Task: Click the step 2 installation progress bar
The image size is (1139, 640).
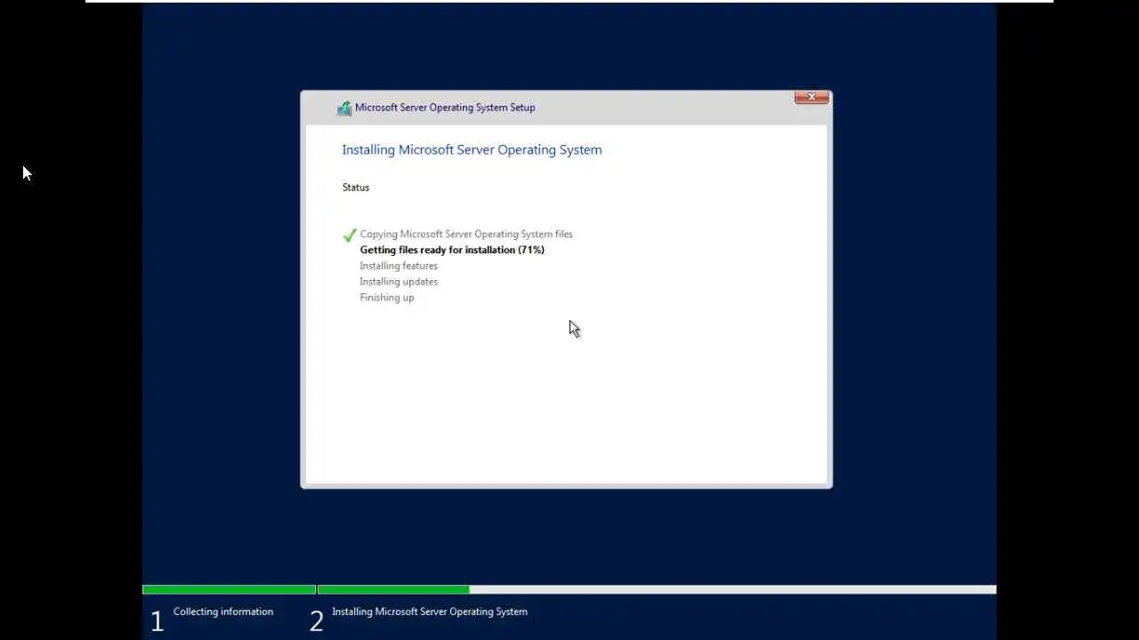Action: 657,589
